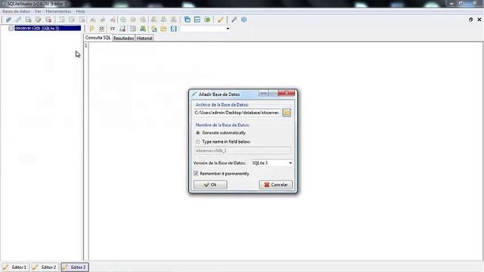Click the edit database pencil icon

pyautogui.click(x=39, y=20)
